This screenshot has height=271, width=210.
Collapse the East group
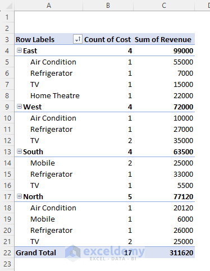click(x=19, y=50)
